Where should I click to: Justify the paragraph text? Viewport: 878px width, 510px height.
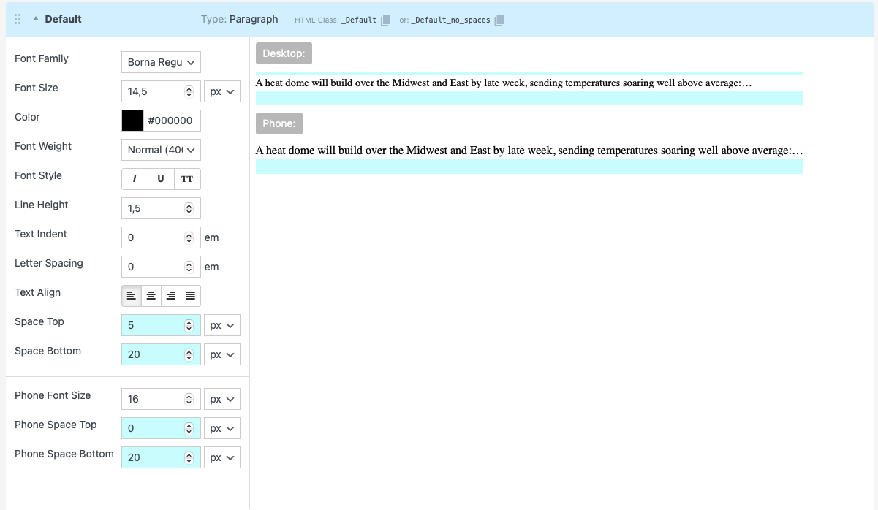pyautogui.click(x=191, y=296)
